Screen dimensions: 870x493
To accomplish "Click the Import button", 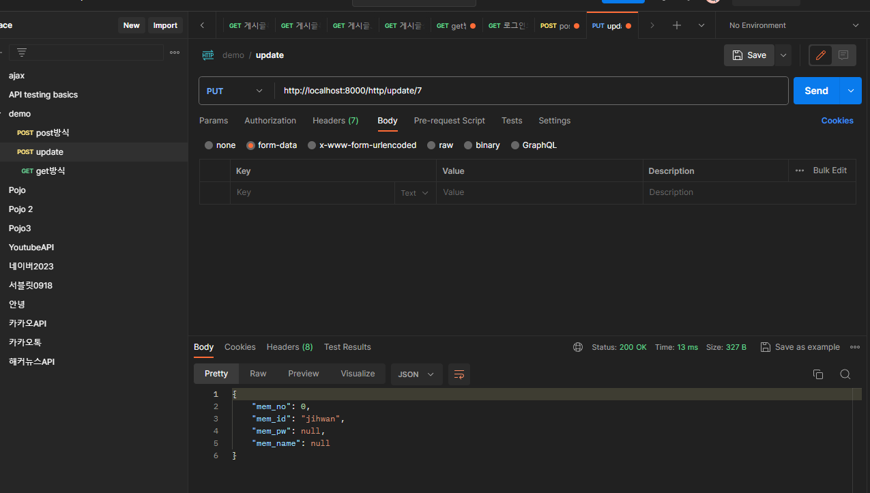I will tap(165, 25).
